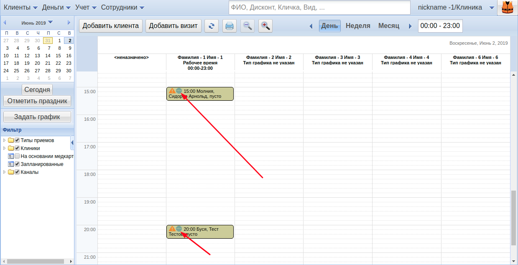Image resolution: width=518 pixels, height=265 pixels.
Task: Click the zoom in magnifier icon
Action: pos(265,26)
